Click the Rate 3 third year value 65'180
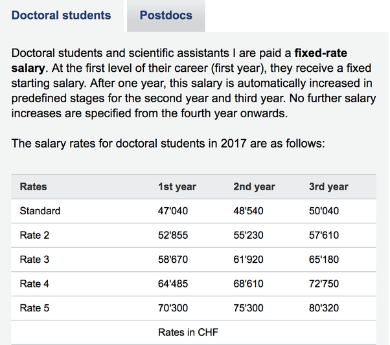Image resolution: width=390 pixels, height=345 pixels. pyautogui.click(x=324, y=260)
